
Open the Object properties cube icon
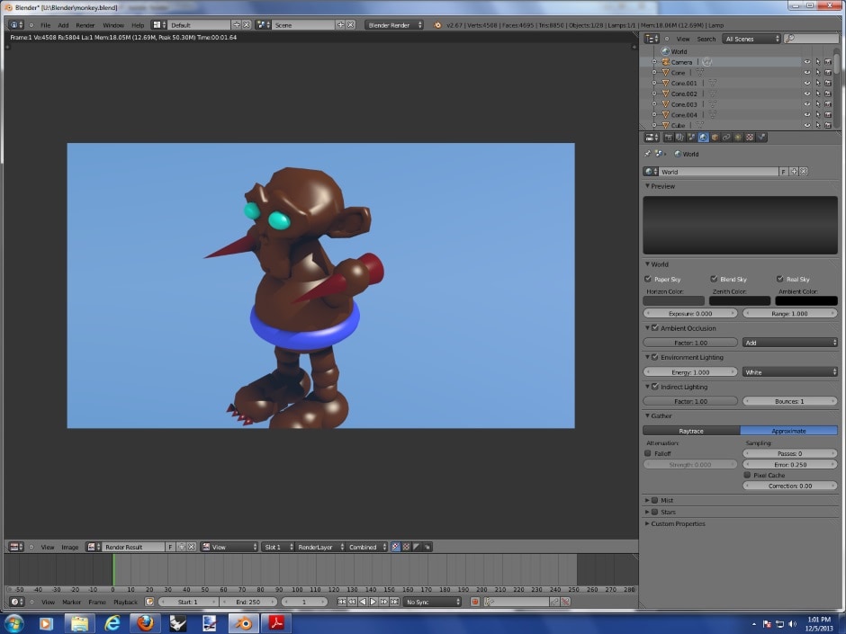(x=715, y=138)
